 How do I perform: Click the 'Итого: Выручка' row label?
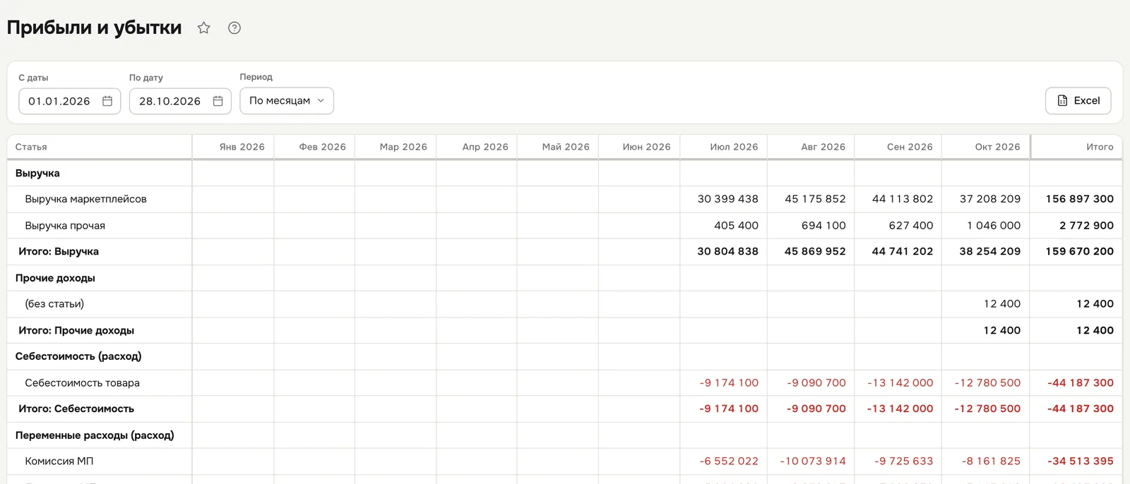[59, 251]
